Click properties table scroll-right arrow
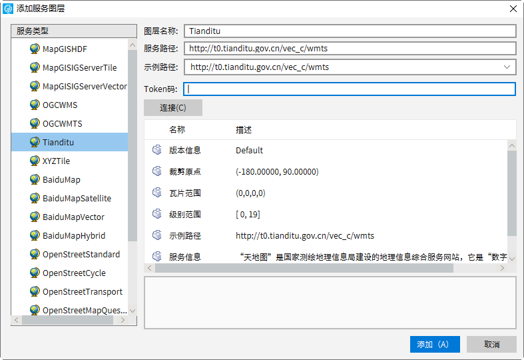 (x=502, y=268)
